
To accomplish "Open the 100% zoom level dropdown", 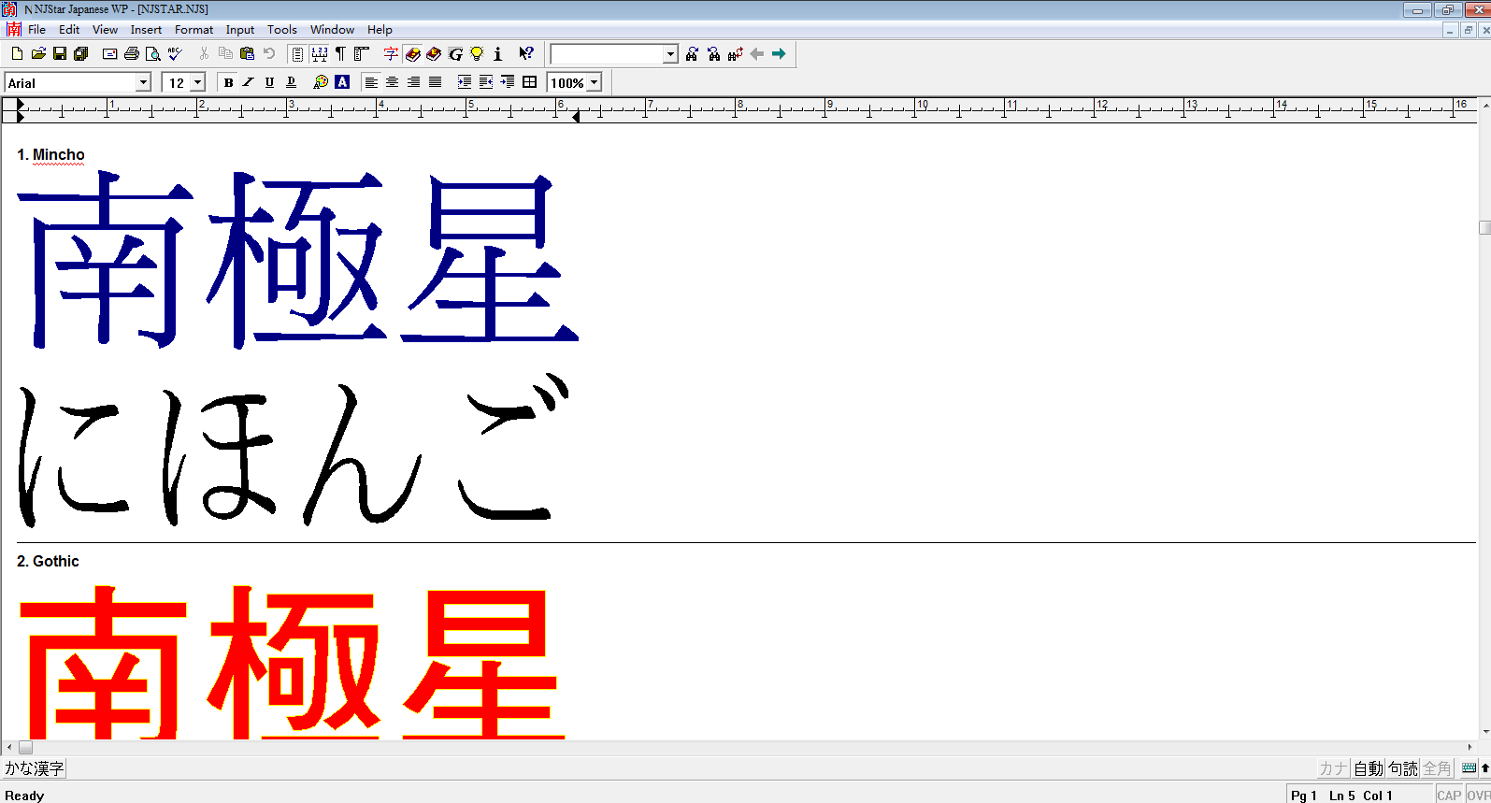I will tap(594, 82).
